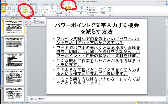Click the クリックしてノートを入力 notes field
The height and width of the screenshot is (104, 168).
(x=97, y=99)
